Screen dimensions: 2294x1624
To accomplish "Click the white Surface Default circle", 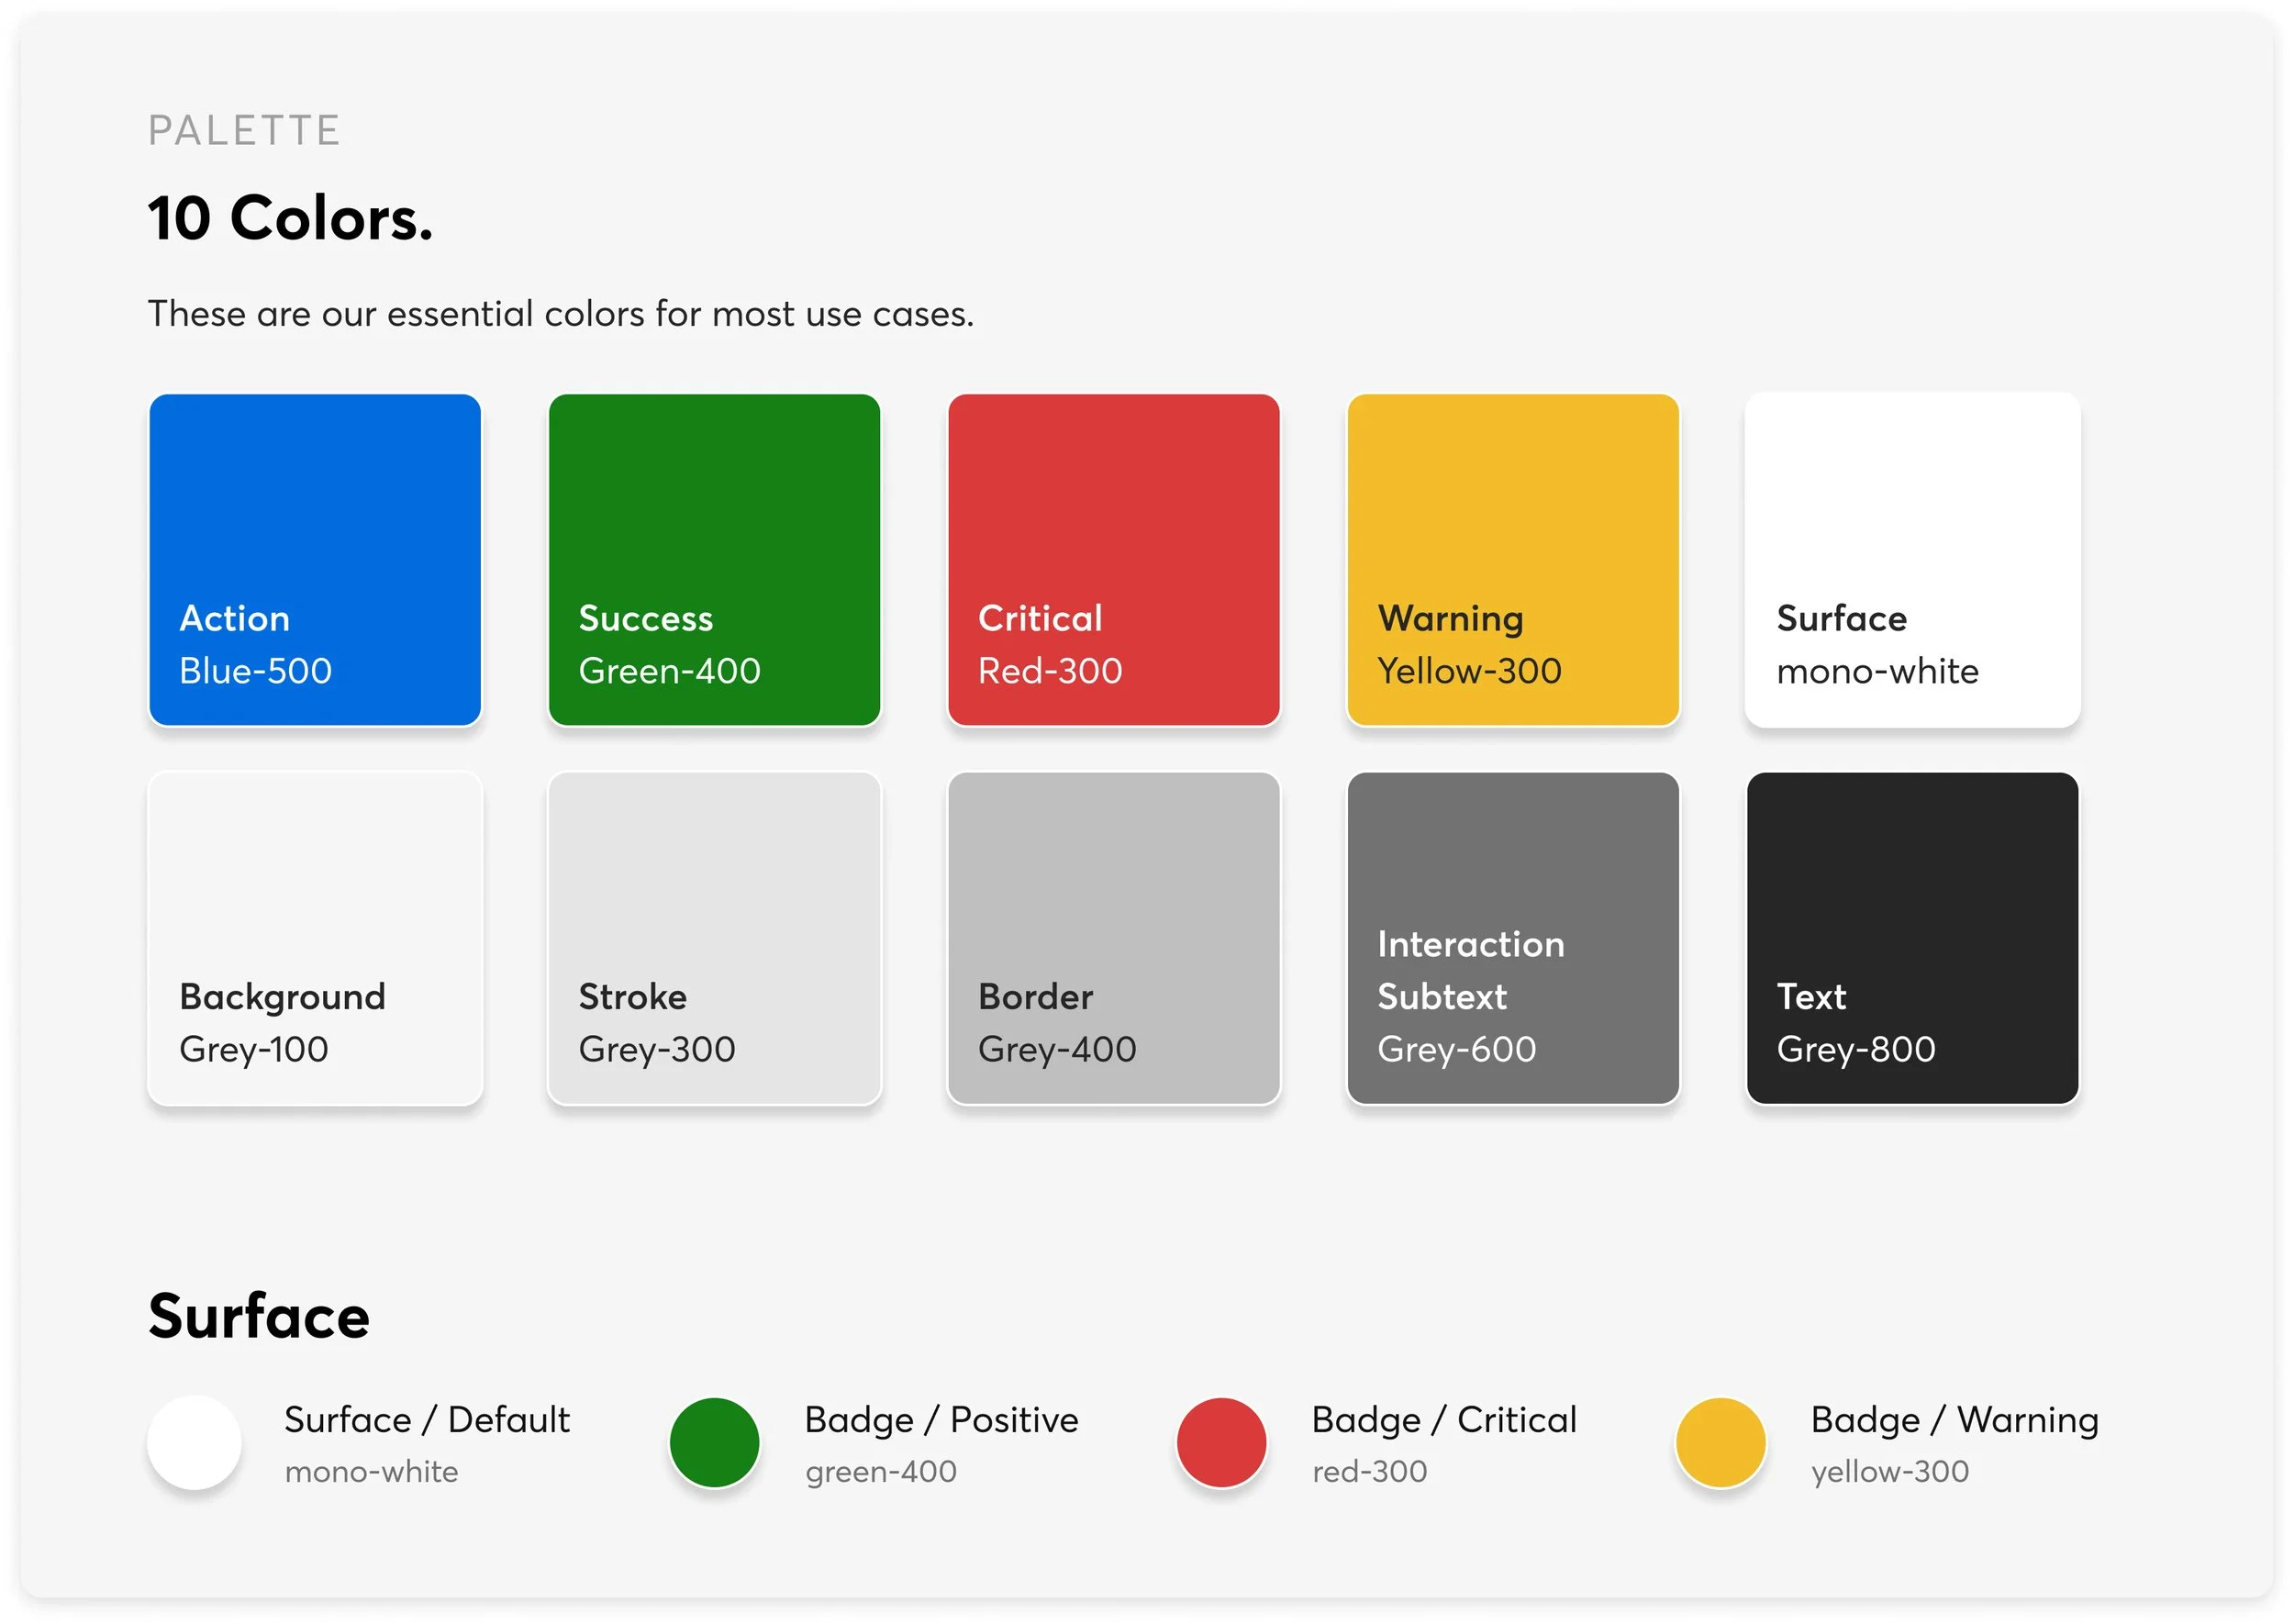I will [194, 1442].
